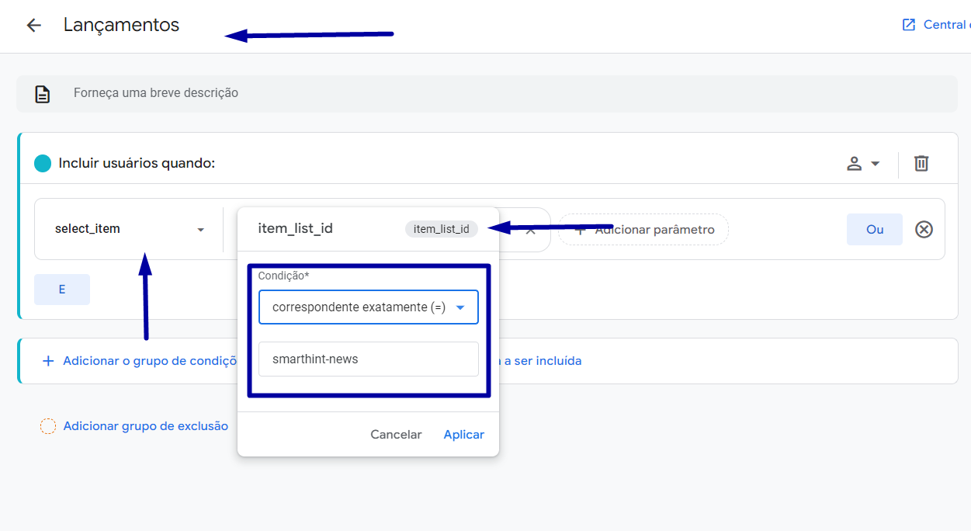The width and height of the screenshot is (971, 531).
Task: Clear the item_list_id parameter chip X
Action: click(x=531, y=230)
